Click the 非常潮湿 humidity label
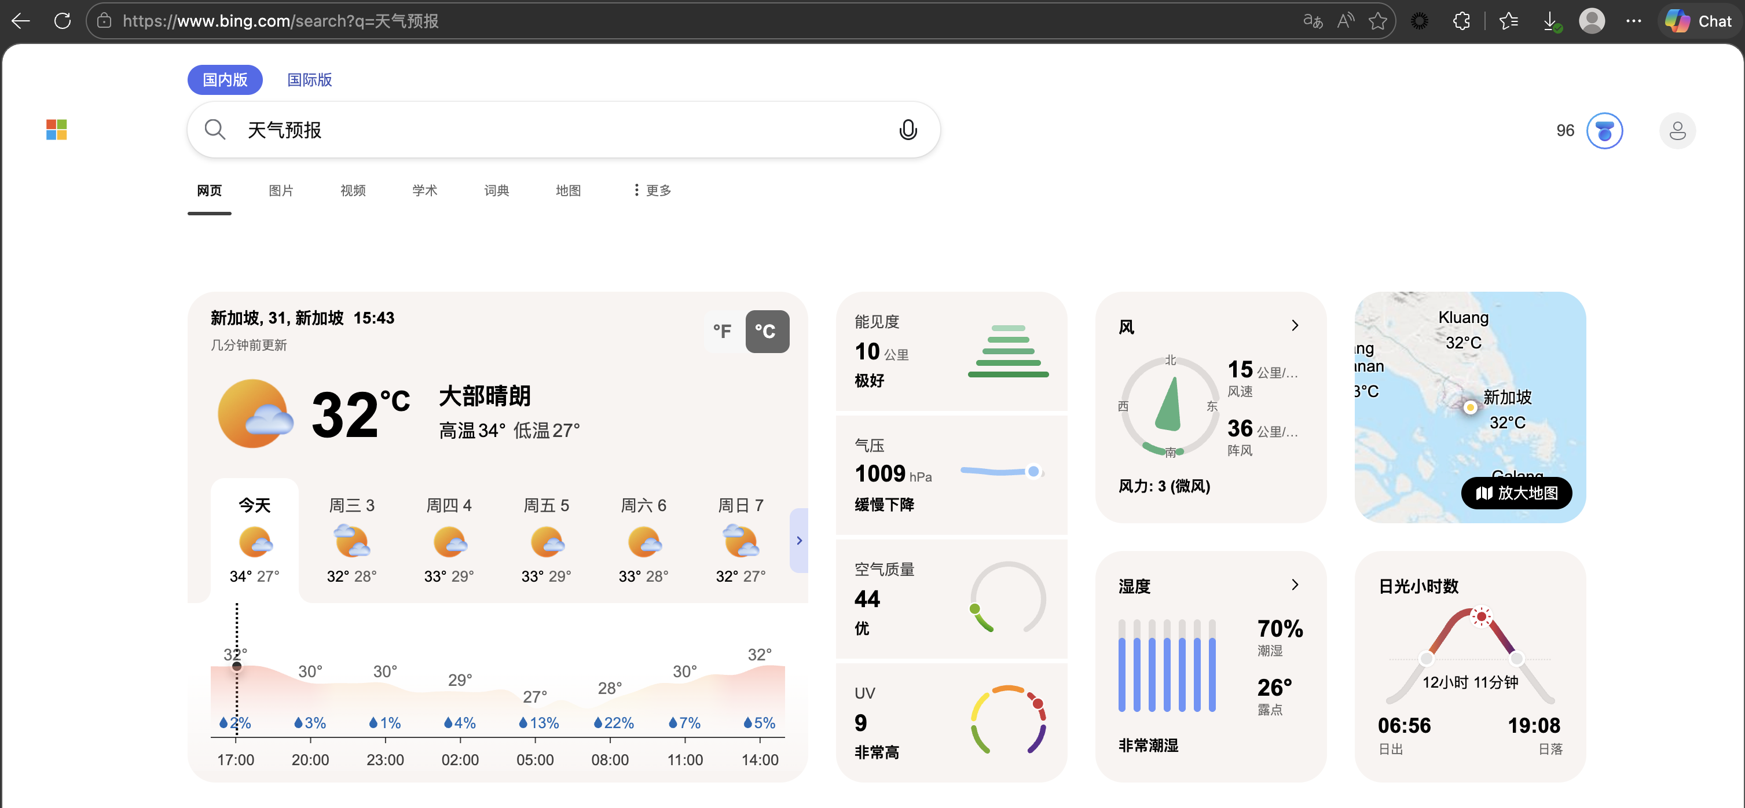This screenshot has height=808, width=1745. (1148, 745)
